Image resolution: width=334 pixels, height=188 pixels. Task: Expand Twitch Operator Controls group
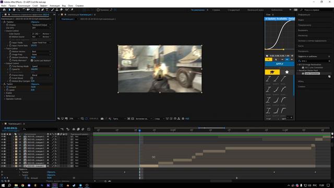pos(5,99)
